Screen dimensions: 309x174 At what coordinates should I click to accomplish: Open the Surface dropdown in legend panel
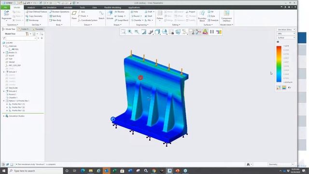point(286,38)
